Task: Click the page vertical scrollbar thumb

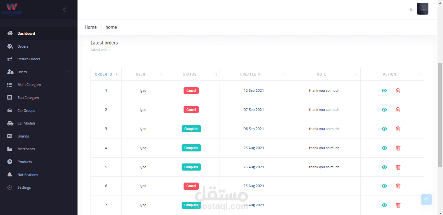Action: (x=440, y=115)
